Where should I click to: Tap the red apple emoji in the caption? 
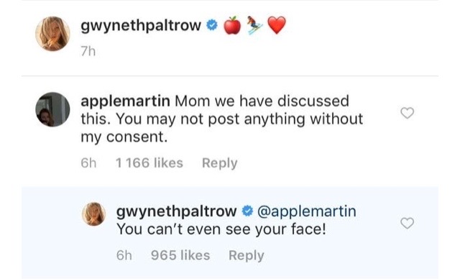tap(232, 25)
